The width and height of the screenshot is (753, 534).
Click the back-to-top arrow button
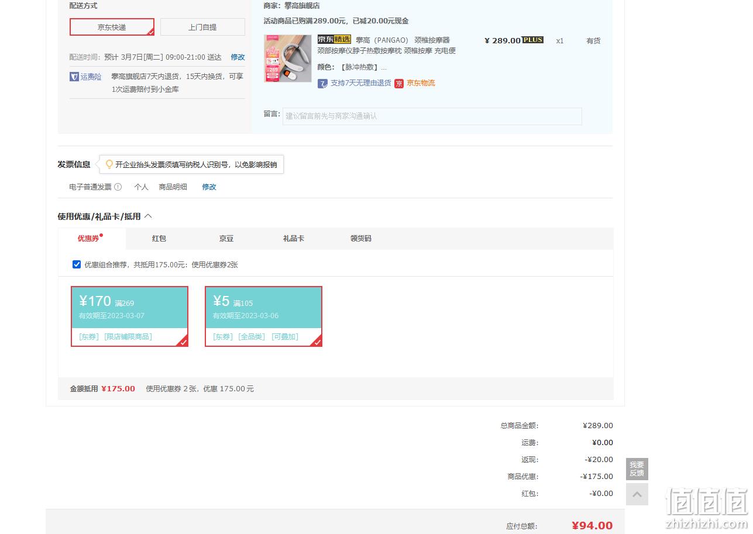637,494
